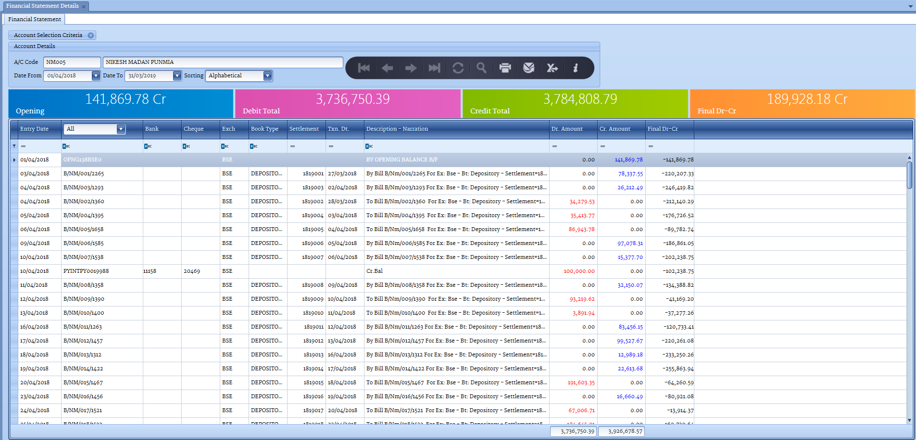Go to the first record using toolbar
The image size is (916, 440).
[x=364, y=68]
